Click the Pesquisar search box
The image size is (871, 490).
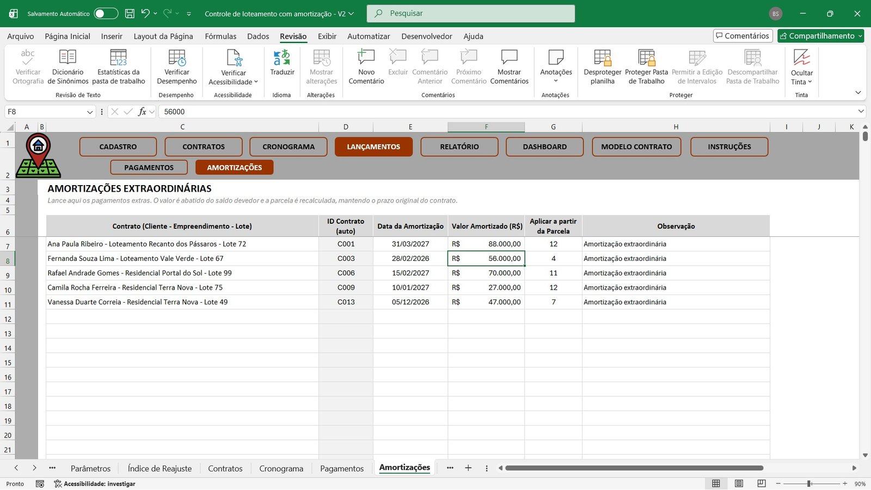(471, 14)
